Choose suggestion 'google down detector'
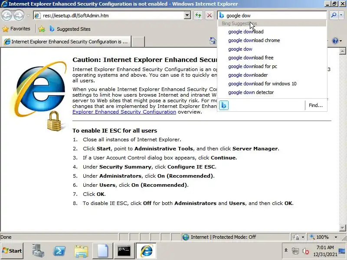 pos(272,92)
